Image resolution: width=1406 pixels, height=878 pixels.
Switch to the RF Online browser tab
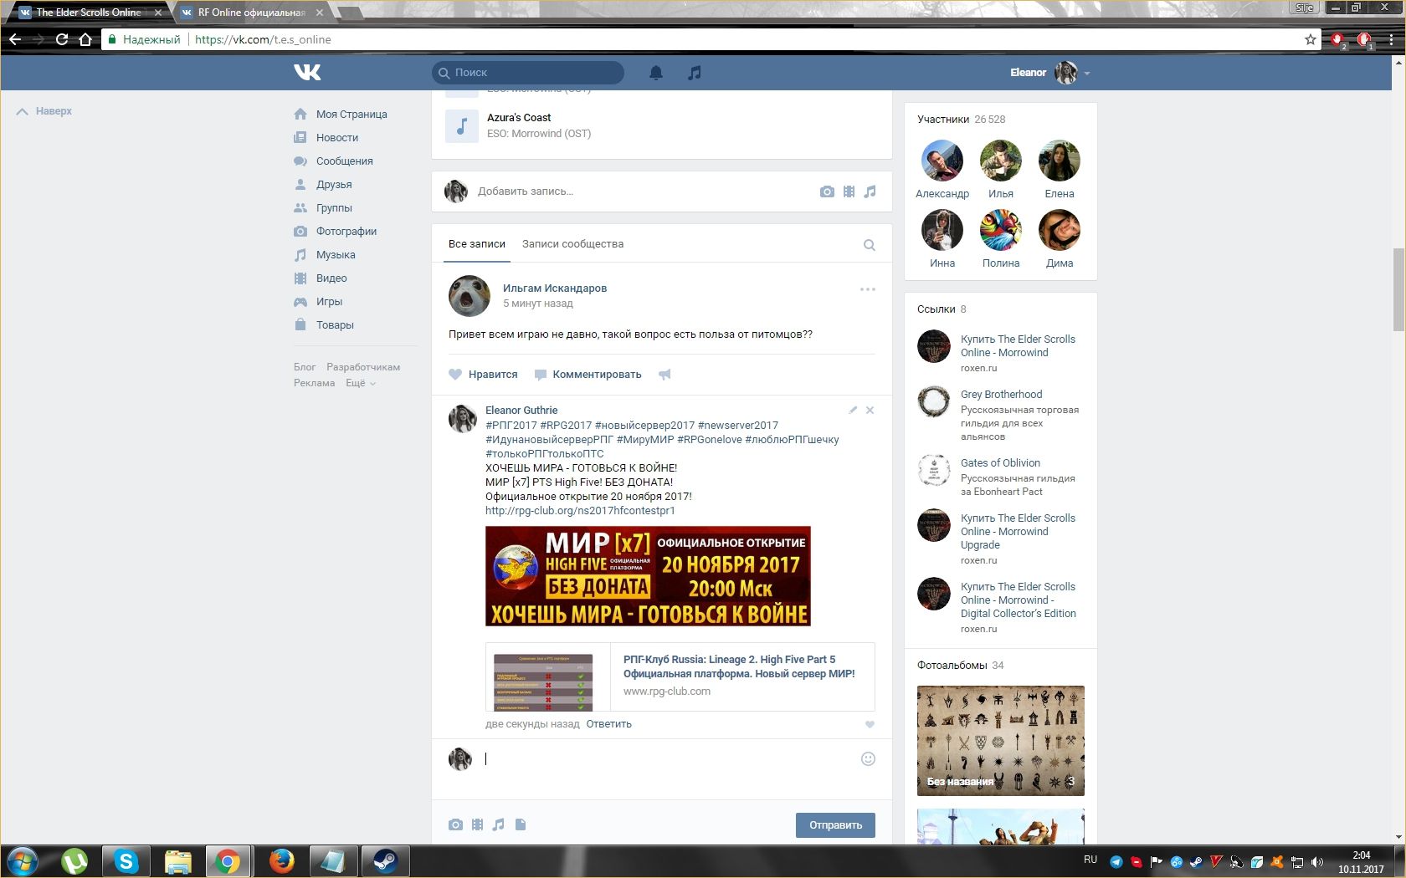251,13
